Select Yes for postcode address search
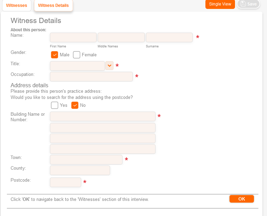The width and height of the screenshot is (267, 216). pos(54,105)
